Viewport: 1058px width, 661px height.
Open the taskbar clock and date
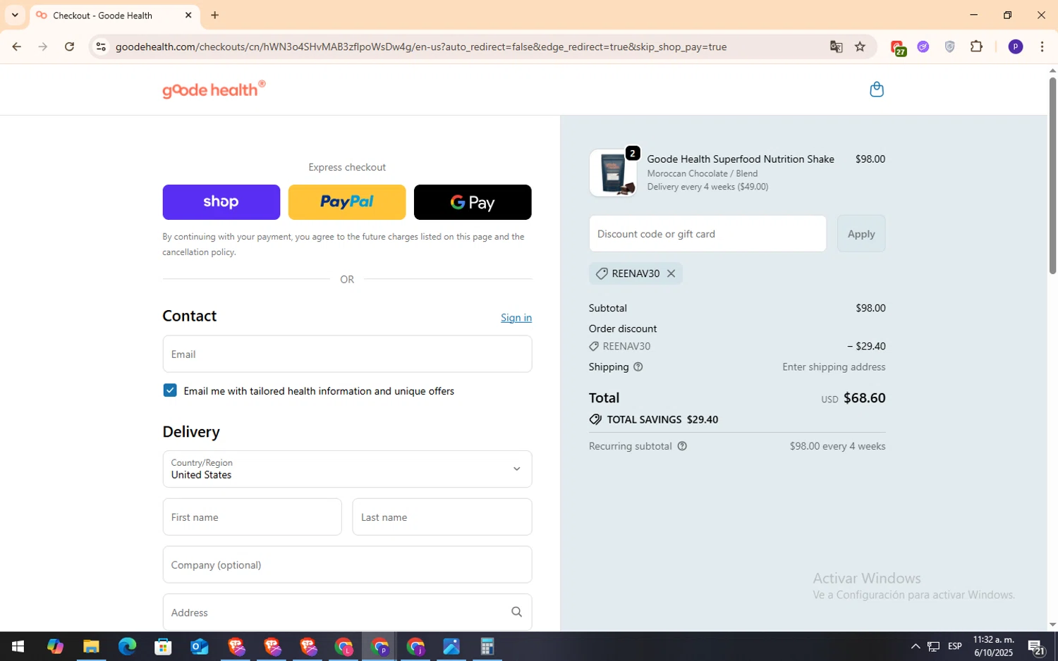click(x=994, y=646)
